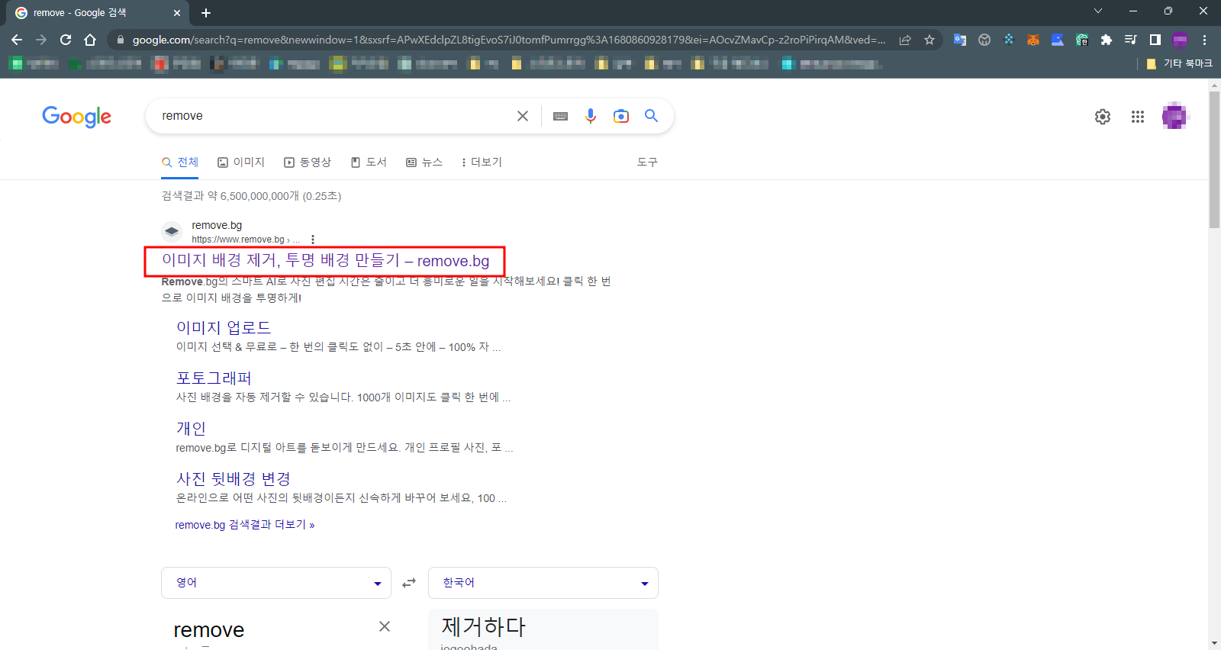1221x650 pixels.
Task: Switch to the 이미지 tab
Action: (x=241, y=162)
